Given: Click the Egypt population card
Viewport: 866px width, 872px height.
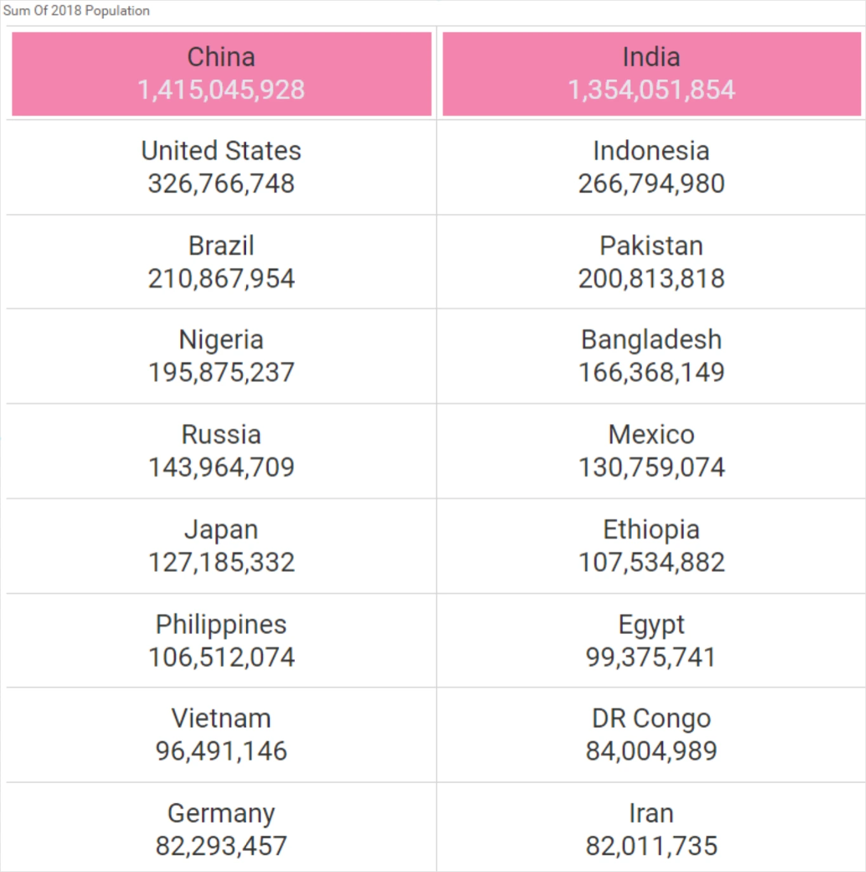Looking at the screenshot, I should (651, 640).
